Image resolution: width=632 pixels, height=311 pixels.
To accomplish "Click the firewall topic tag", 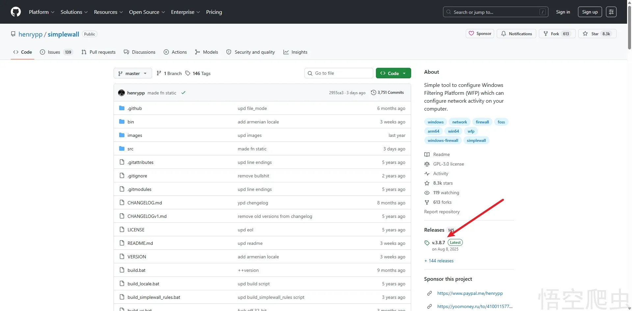I will (482, 122).
